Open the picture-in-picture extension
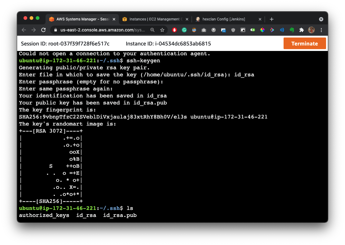The image size is (345, 245). tap(243, 30)
